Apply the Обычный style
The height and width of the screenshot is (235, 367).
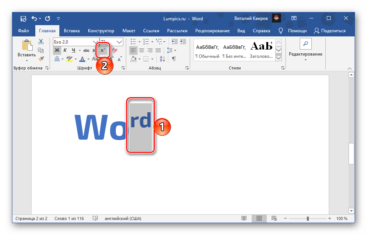[x=207, y=50]
